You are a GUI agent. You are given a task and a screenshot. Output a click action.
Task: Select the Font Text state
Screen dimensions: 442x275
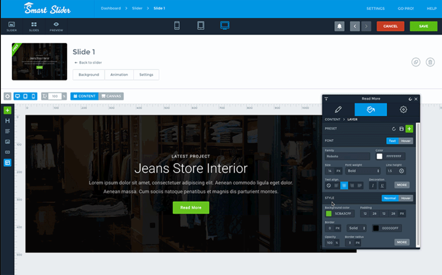click(x=393, y=141)
